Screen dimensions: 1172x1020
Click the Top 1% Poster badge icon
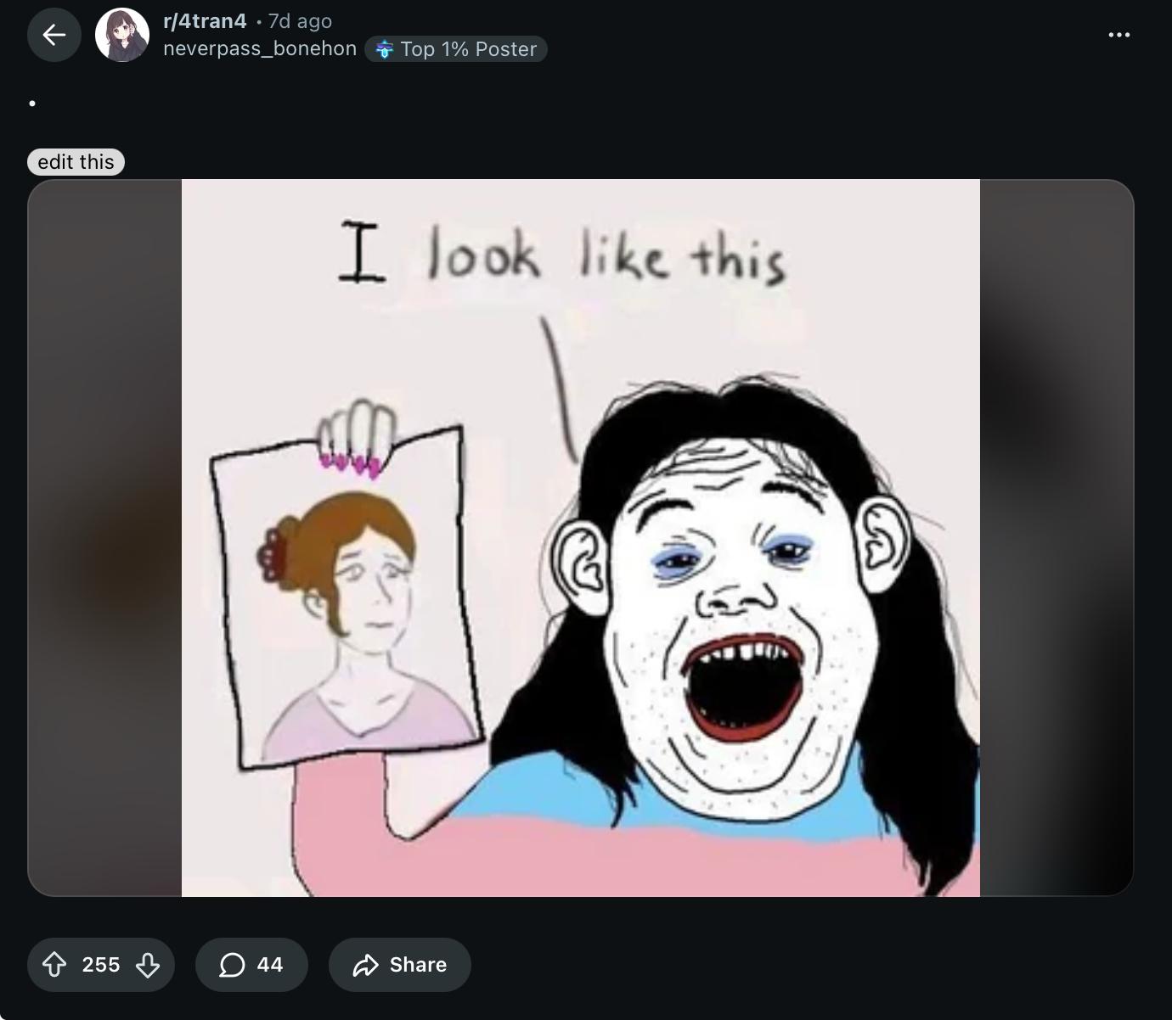[385, 49]
